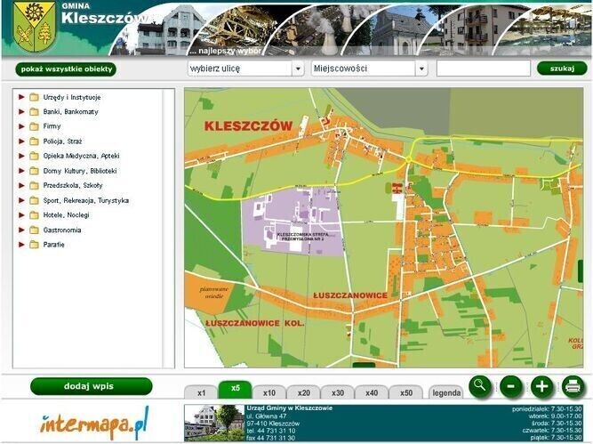Expand Urzędy i Instytucje category arrow
This screenshot has width=593, height=444.
[x=21, y=97]
